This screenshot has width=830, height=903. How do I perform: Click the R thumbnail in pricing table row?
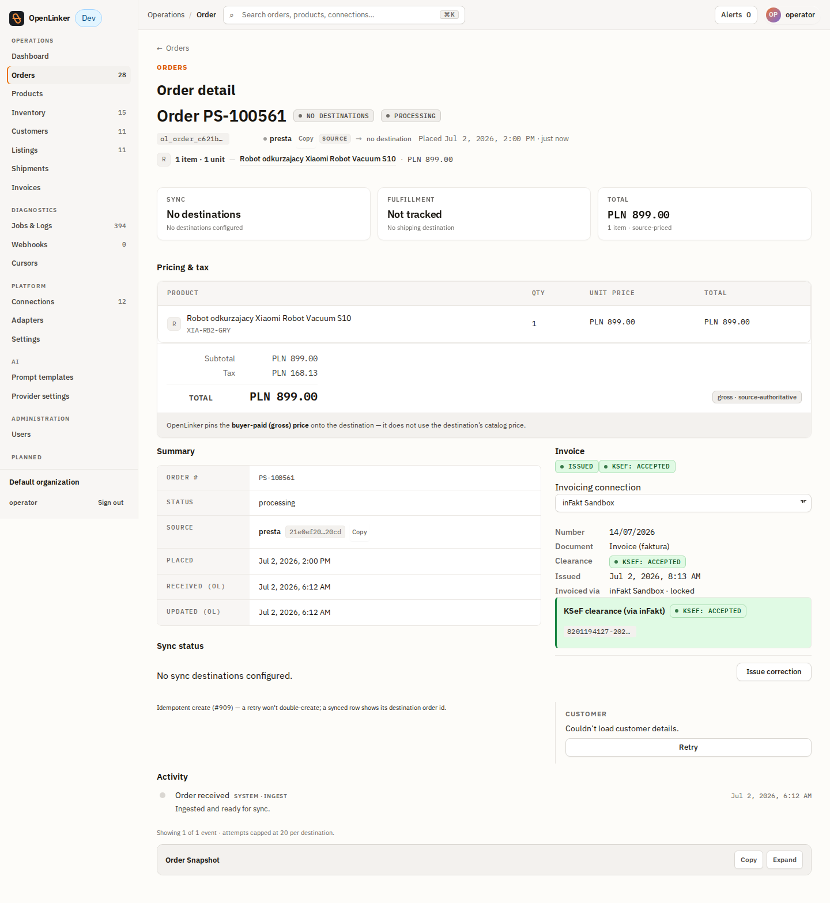[x=174, y=324]
